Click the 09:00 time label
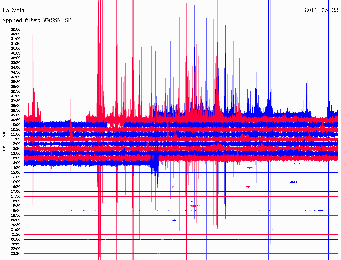 click(16, 115)
